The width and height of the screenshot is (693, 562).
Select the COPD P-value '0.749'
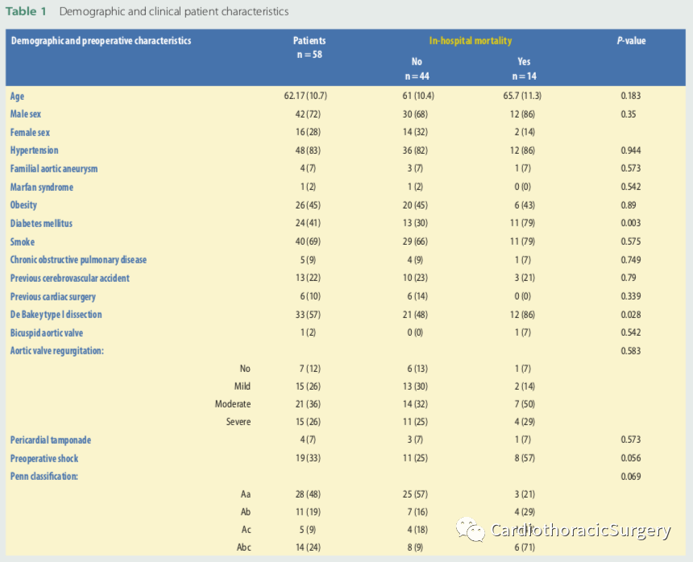point(631,260)
